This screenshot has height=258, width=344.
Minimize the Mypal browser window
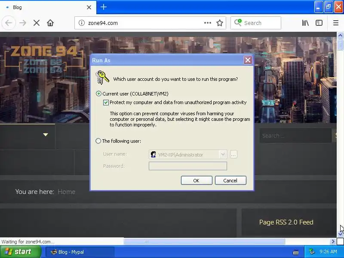point(318,7)
